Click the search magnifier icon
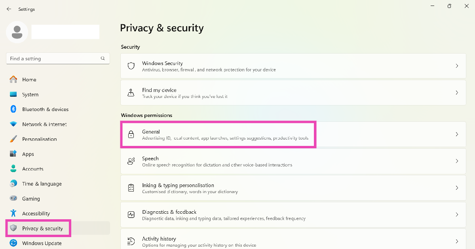 (103, 58)
